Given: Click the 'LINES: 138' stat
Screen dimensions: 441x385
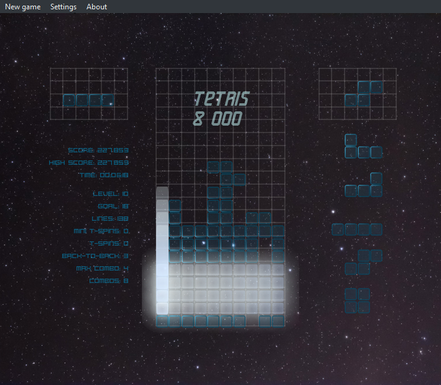Looking at the screenshot, I should coord(110,218).
